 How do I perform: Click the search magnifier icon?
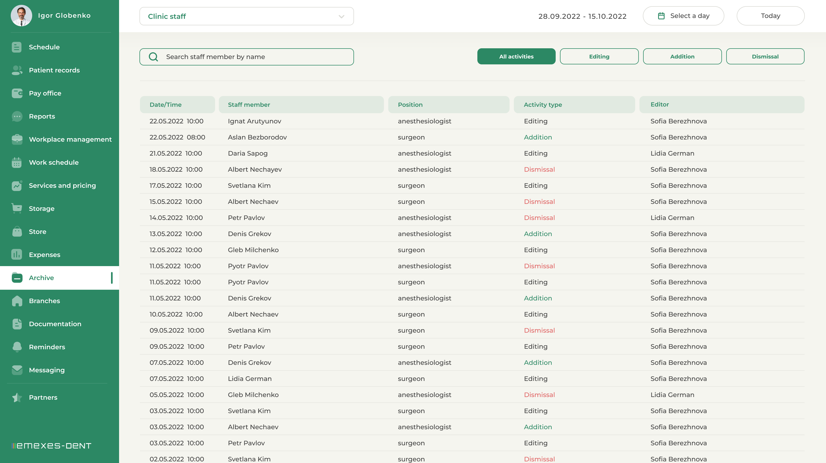(x=153, y=57)
